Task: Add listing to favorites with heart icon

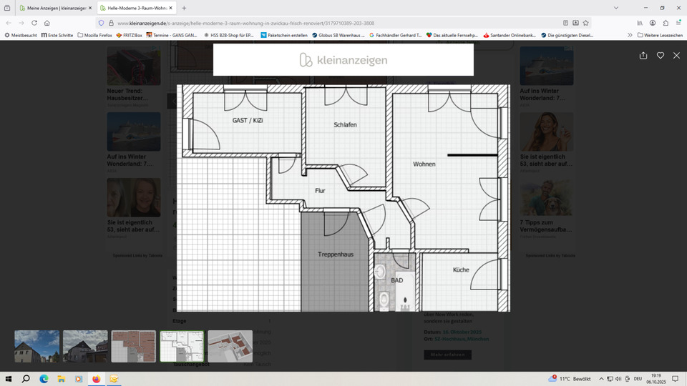Action: 660,56
